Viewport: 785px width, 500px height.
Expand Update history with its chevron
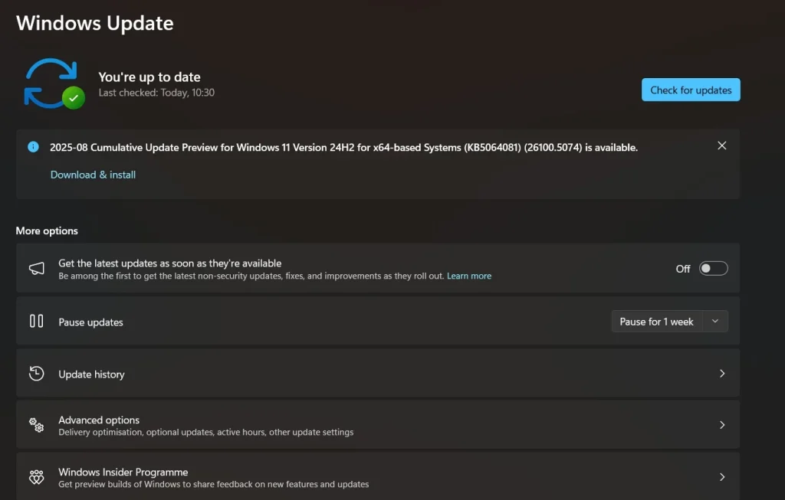click(721, 374)
